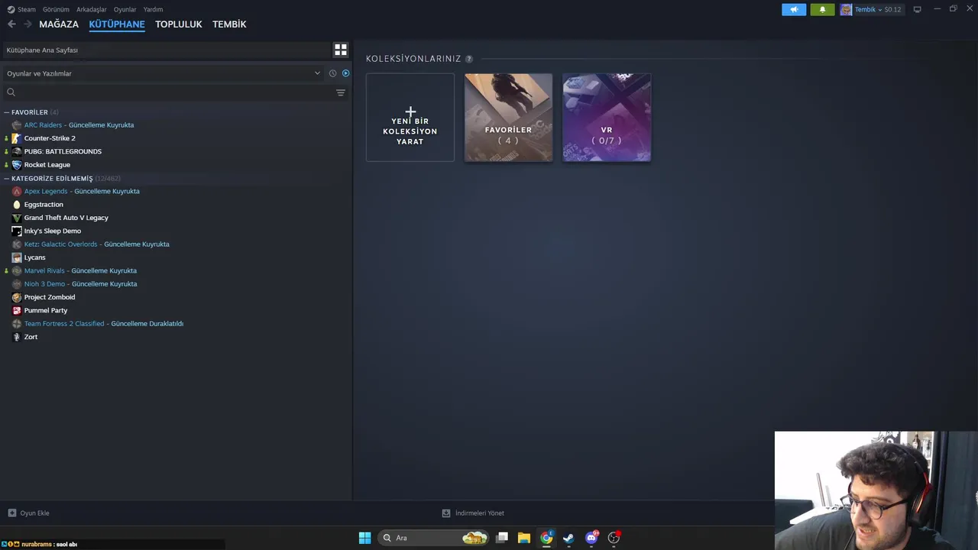978x550 pixels.
Task: Open the Oyunlar menu
Action: click(x=125, y=9)
